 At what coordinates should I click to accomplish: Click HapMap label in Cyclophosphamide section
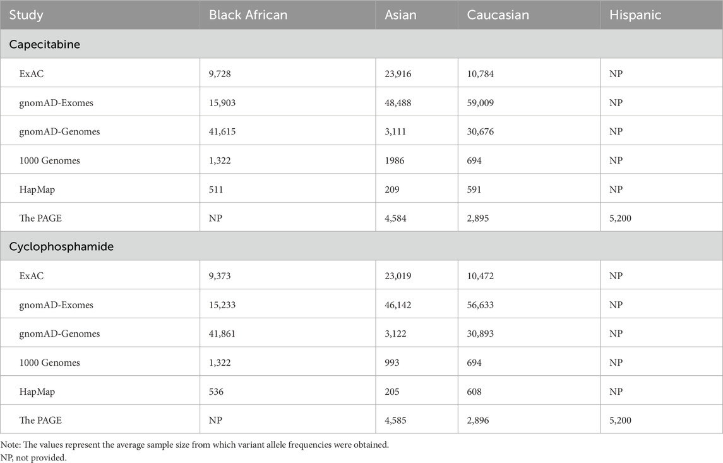(x=37, y=392)
